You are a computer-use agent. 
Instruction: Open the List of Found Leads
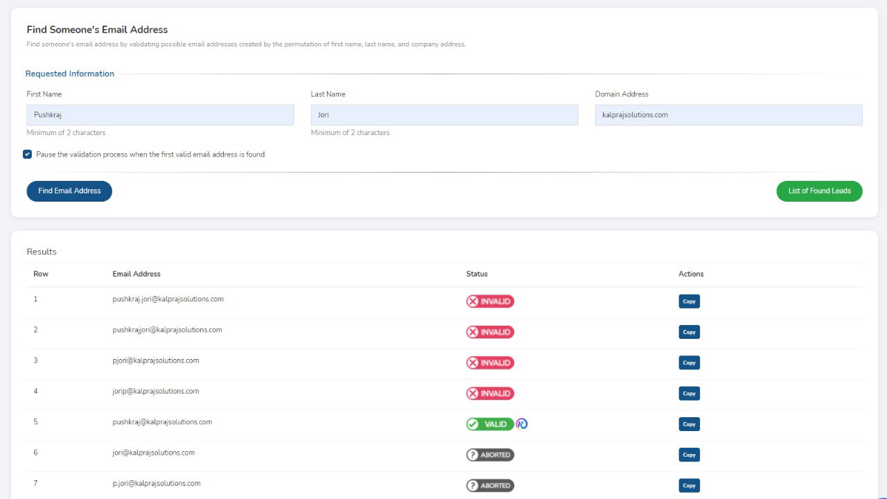pos(819,191)
